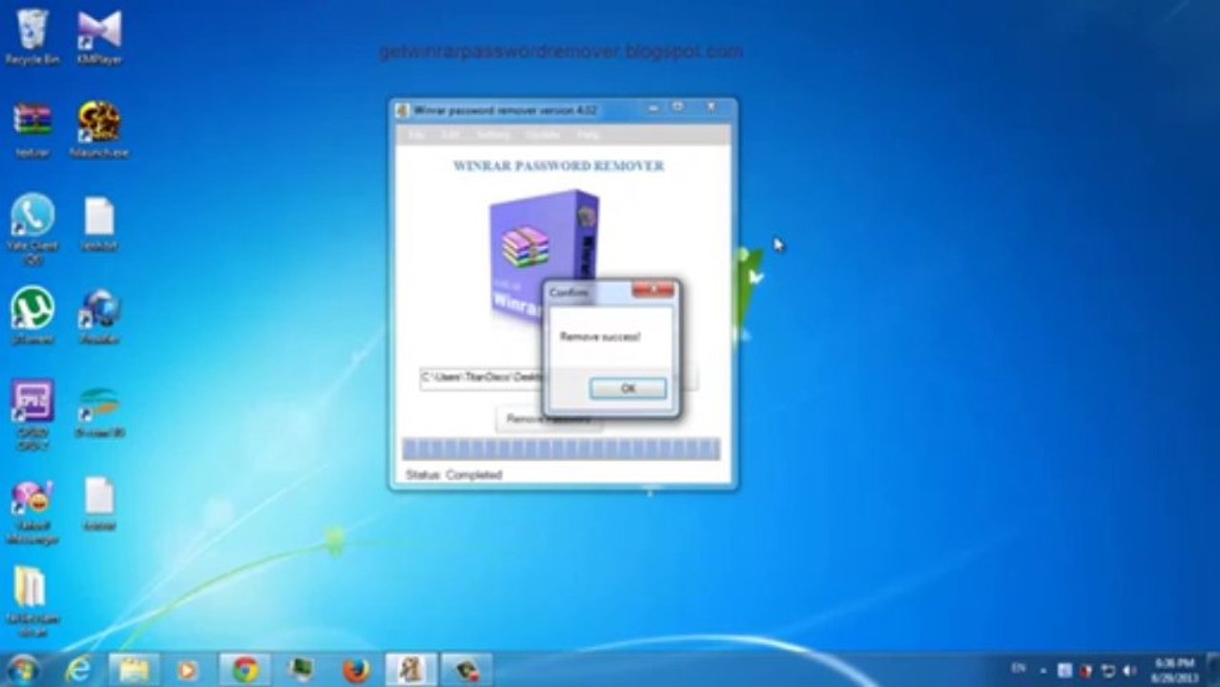The height and width of the screenshot is (687, 1220).
Task: Select the Yahoo Messenger desktop shortcut
Action: point(32,512)
